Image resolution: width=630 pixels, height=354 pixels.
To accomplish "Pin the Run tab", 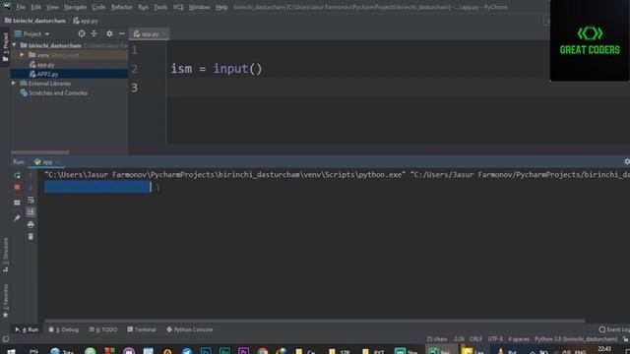I will [17, 218].
